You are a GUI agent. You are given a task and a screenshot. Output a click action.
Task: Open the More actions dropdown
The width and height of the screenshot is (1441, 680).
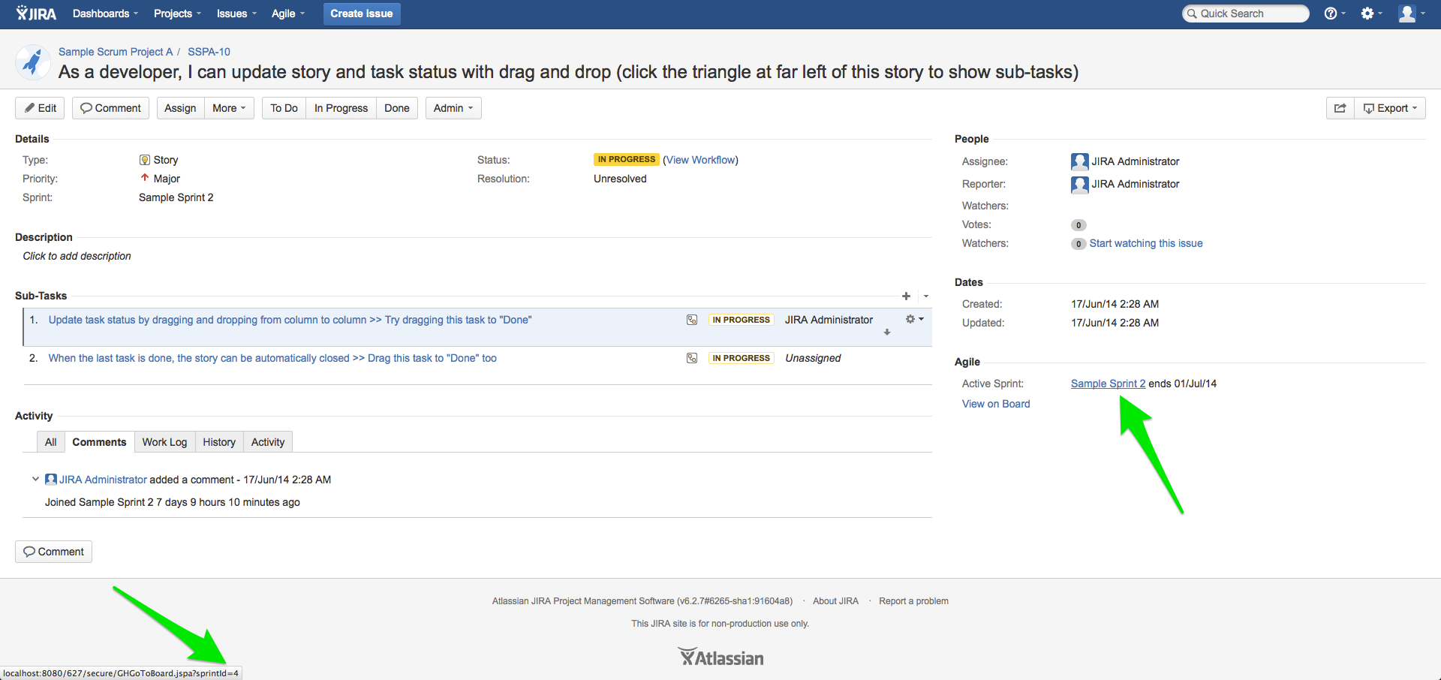(x=229, y=108)
